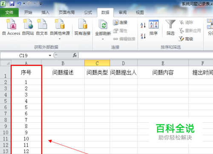Viewport: 213px width, 154px height.
Task: Import data 自文本 (from text)
Action: [x=42, y=27]
